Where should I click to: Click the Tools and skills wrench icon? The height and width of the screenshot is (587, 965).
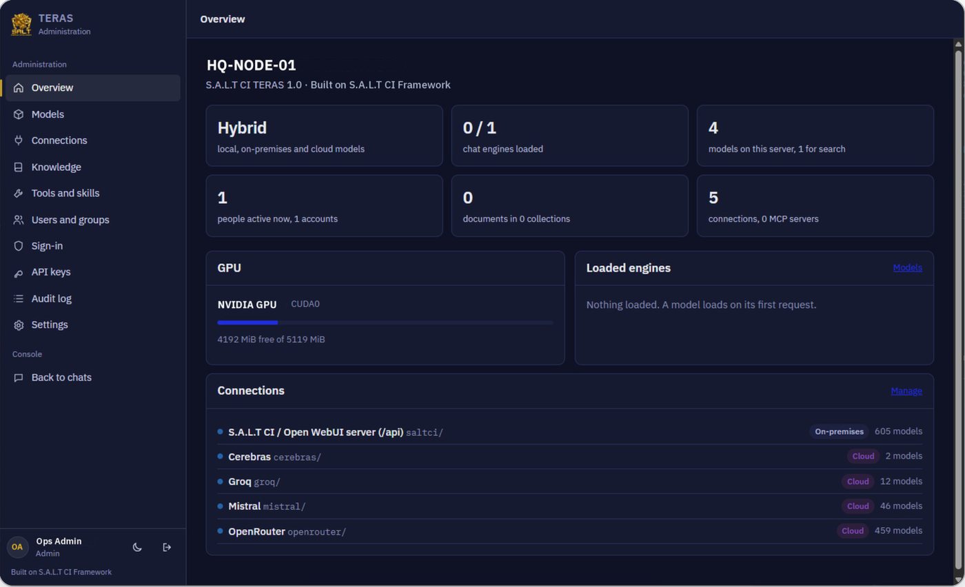[x=19, y=194]
